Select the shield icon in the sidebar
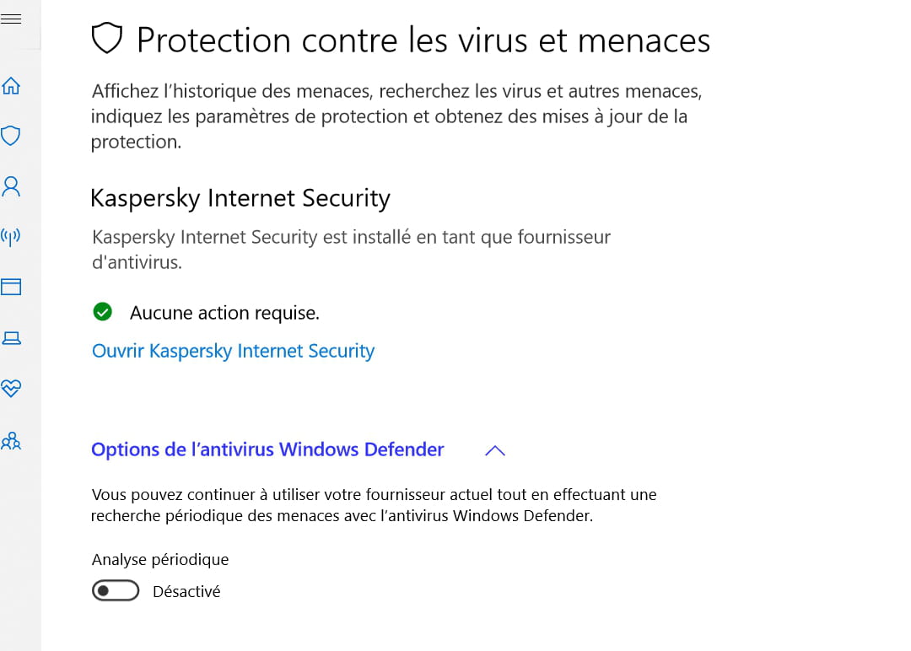 coord(11,136)
